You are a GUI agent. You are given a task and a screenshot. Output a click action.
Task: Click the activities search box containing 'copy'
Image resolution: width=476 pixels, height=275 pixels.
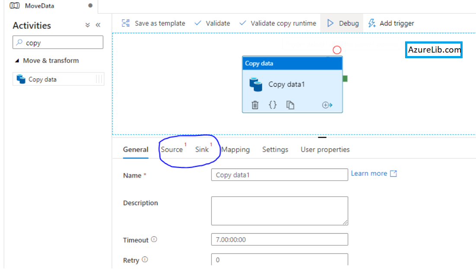(58, 43)
